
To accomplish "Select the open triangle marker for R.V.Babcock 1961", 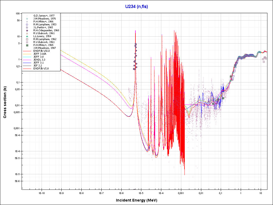I will pyautogui.click(x=27, y=33).
